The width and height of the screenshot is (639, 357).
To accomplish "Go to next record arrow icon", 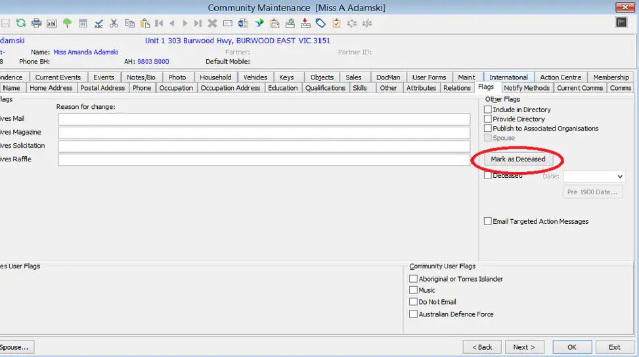I will coord(185,23).
